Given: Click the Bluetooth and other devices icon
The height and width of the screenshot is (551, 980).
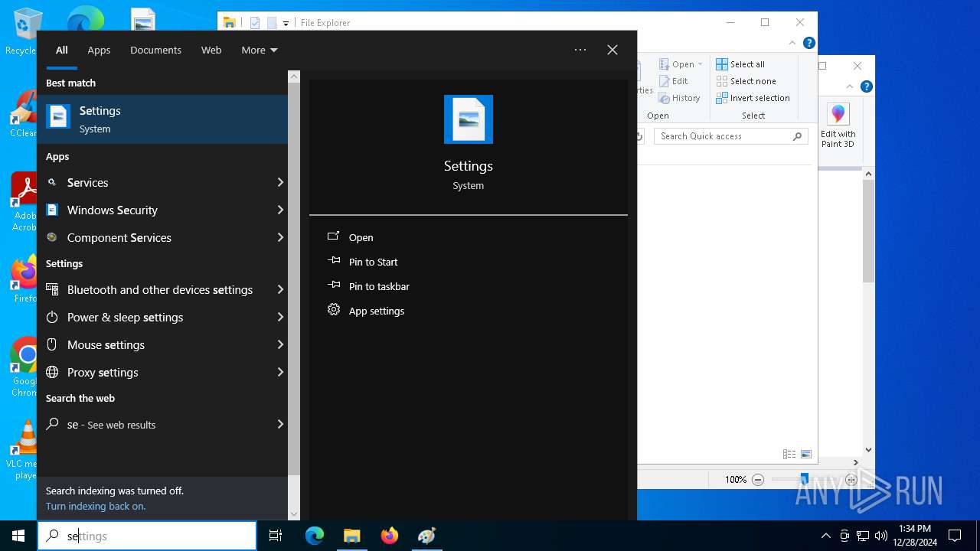Looking at the screenshot, I should coord(52,289).
